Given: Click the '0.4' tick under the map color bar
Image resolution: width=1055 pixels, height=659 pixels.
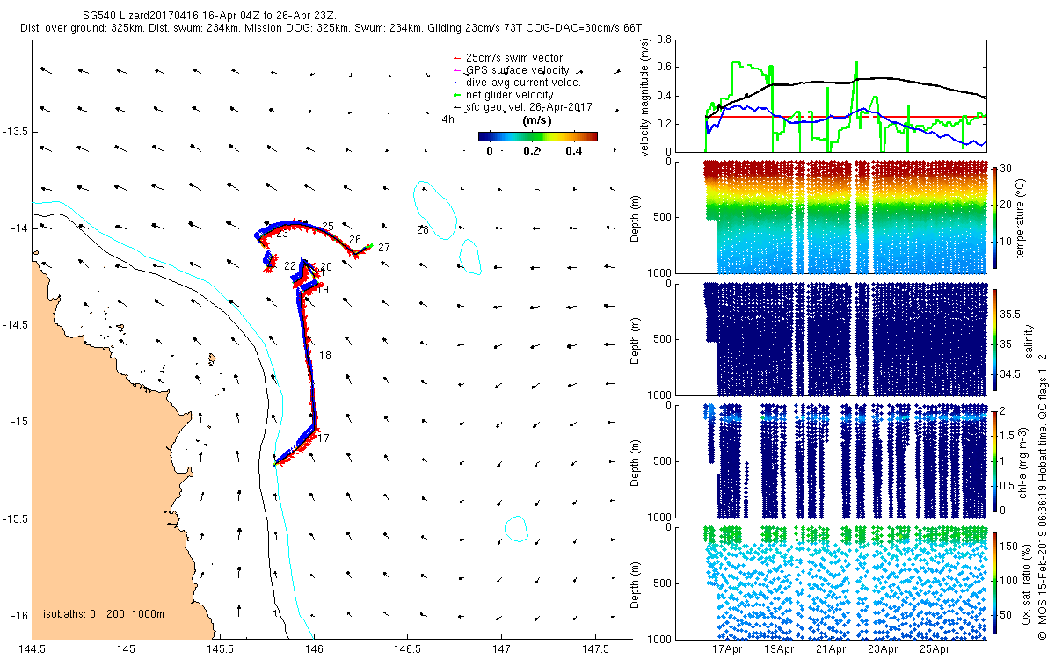Looking at the screenshot, I should point(574,150).
